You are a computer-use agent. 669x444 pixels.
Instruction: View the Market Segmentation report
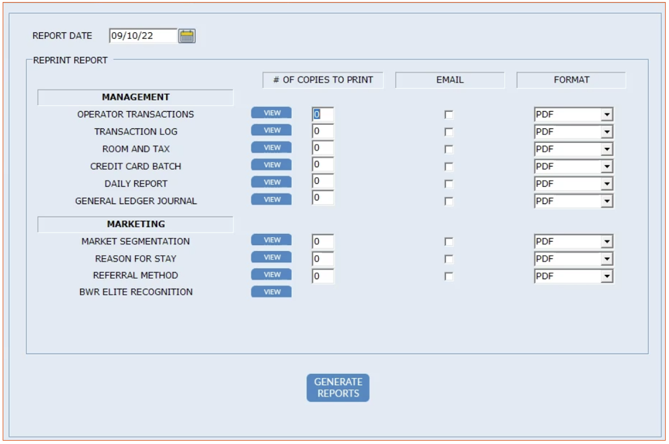[271, 240]
